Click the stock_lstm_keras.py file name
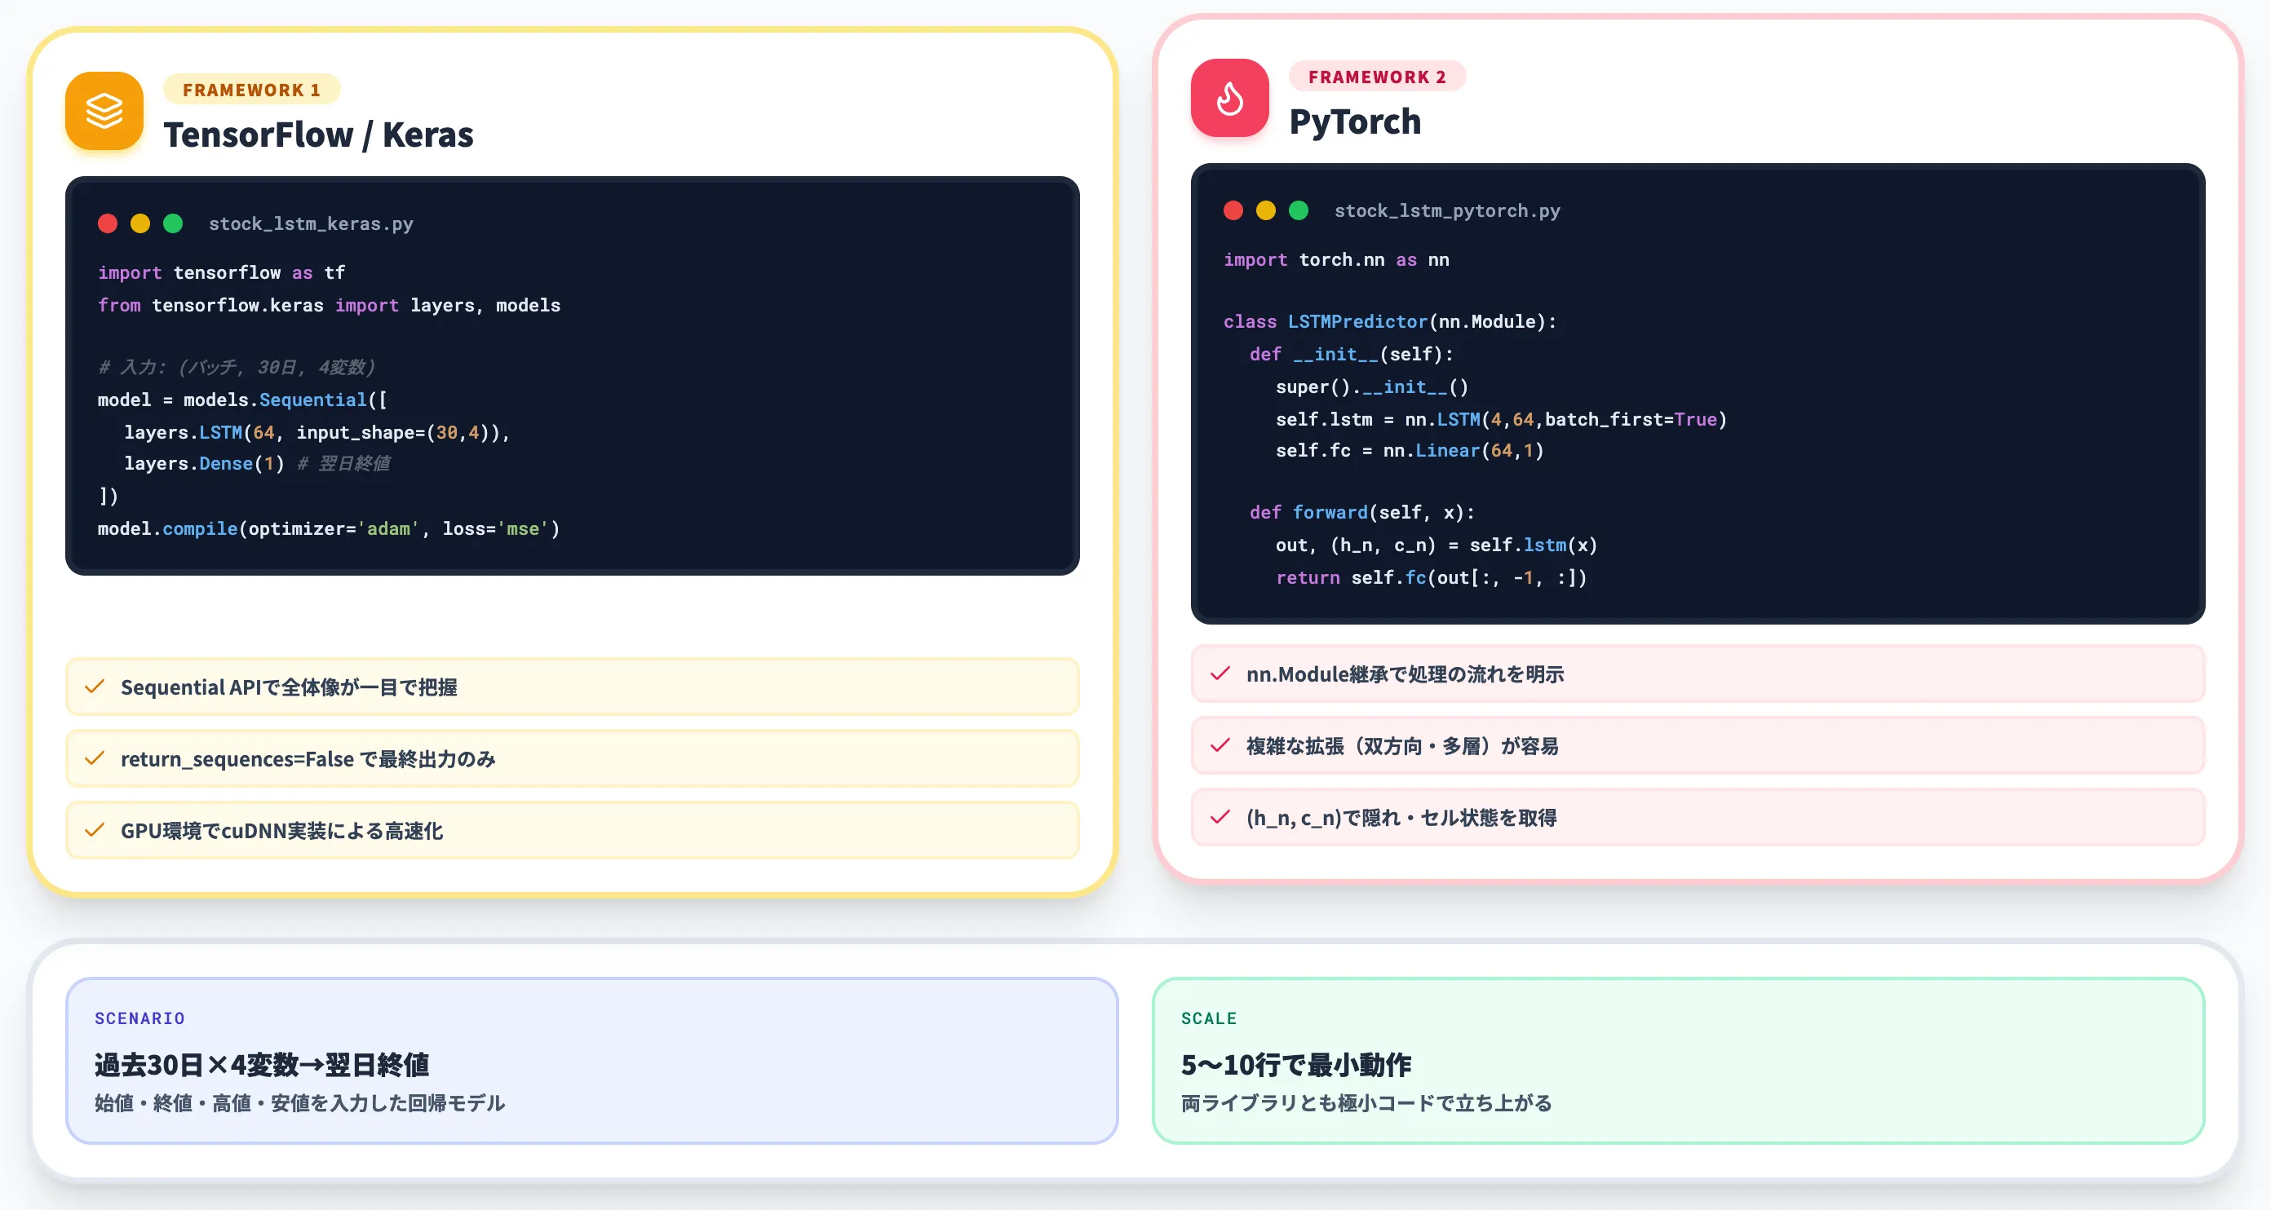Image resolution: width=2271 pixels, height=1210 pixels. coord(312,224)
